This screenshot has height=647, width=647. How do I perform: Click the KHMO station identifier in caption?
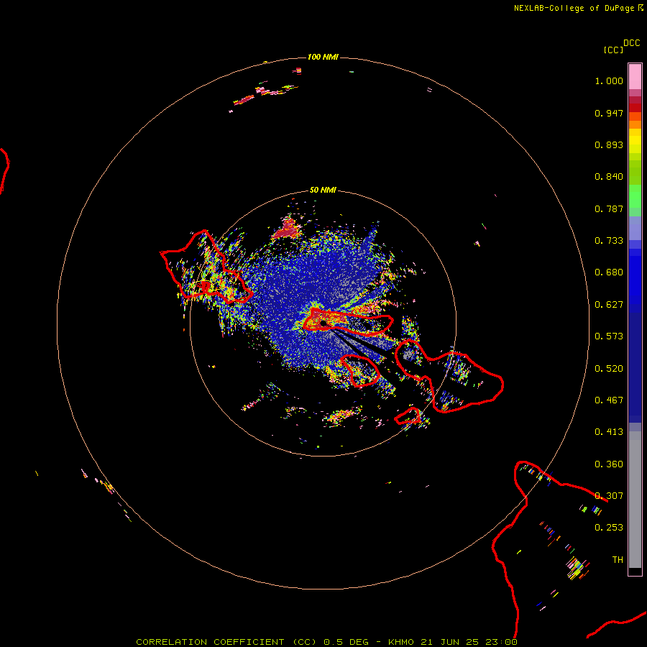400,642
